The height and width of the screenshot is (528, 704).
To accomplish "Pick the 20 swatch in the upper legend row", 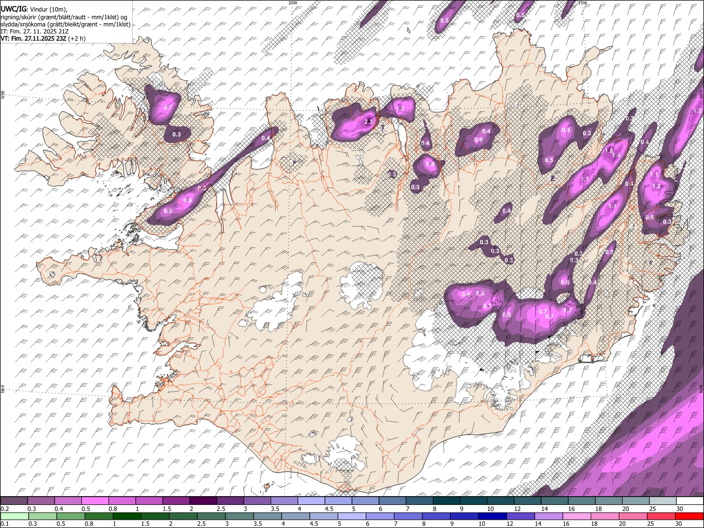I will click(x=636, y=501).
